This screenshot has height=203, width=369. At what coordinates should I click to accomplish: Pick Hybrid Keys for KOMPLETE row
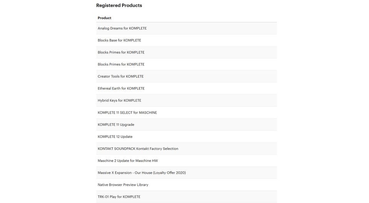point(186,100)
